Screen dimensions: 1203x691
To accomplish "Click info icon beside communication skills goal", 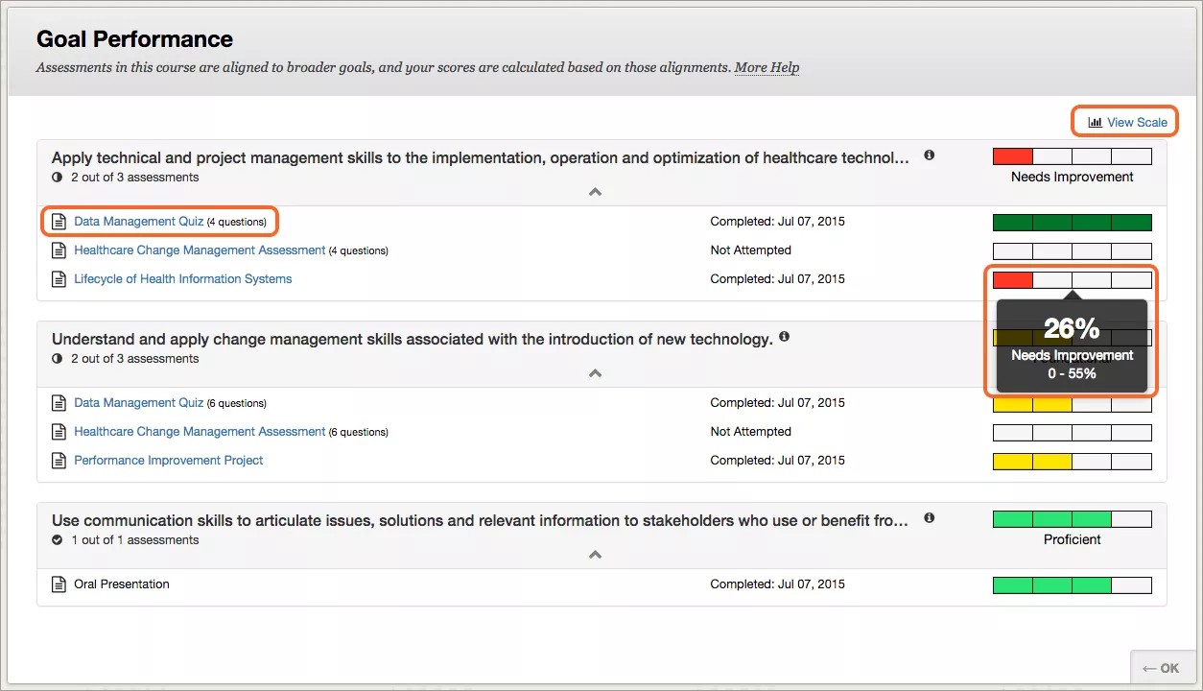I will pyautogui.click(x=929, y=518).
